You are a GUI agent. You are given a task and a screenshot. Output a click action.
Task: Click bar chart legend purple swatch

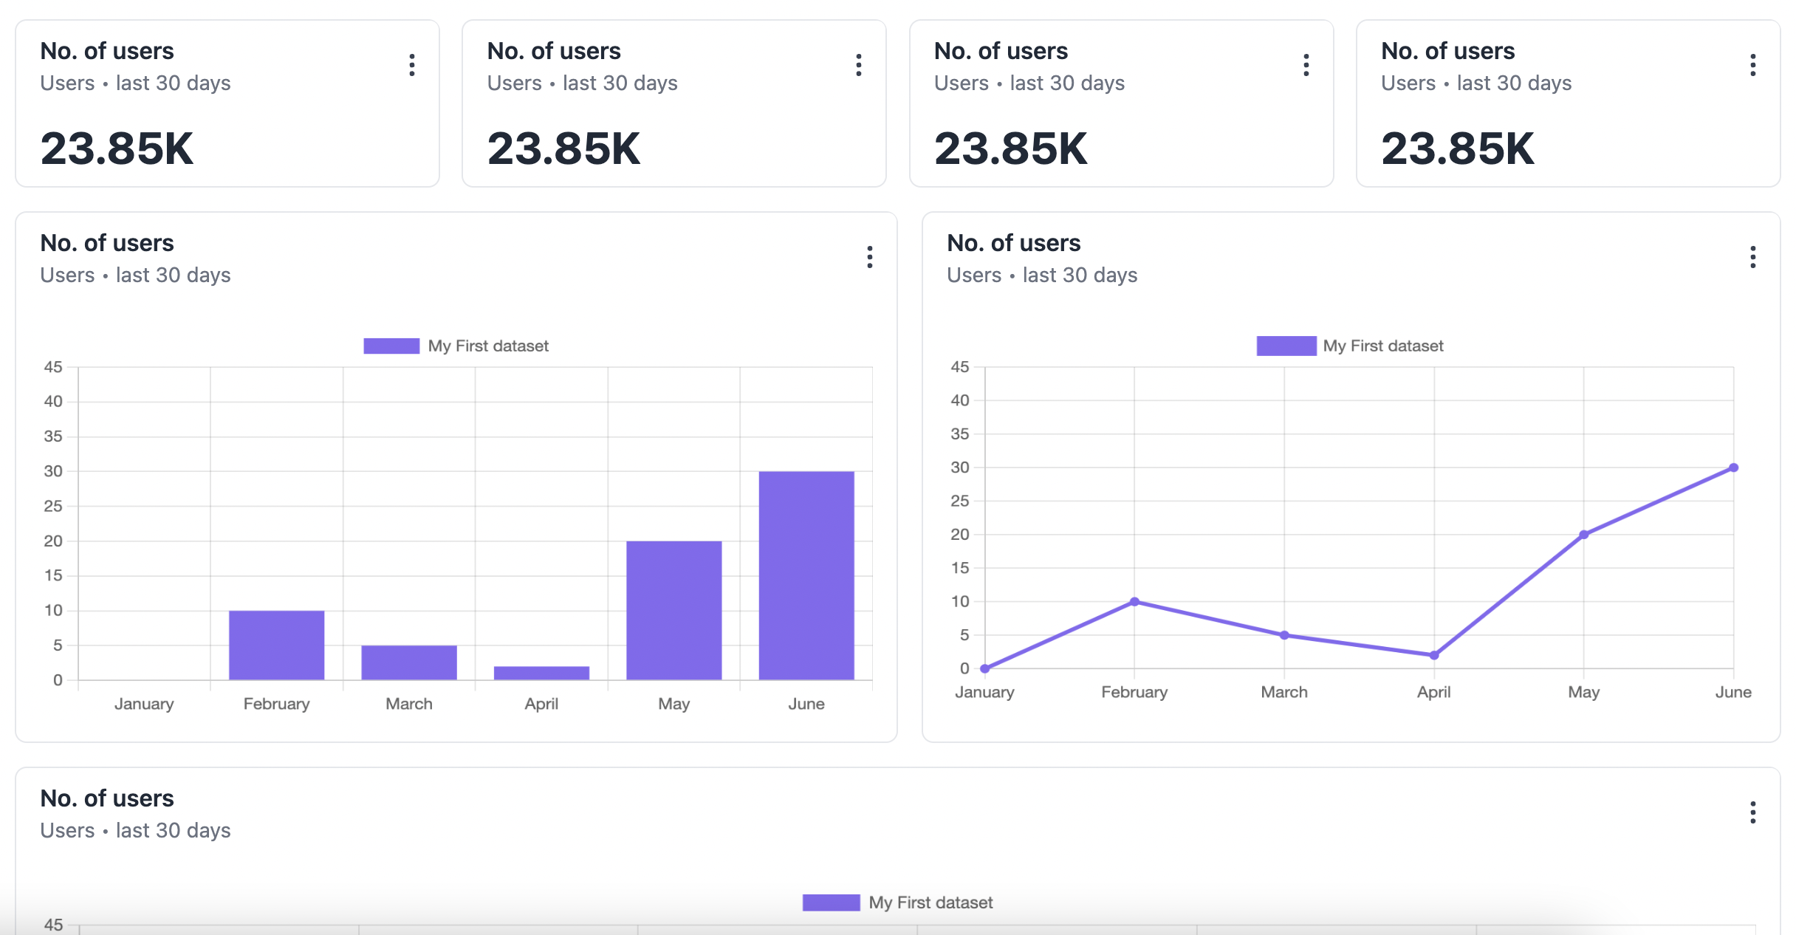pos(391,346)
